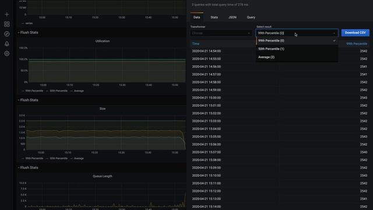Click the 2020-04-21 15:11:00 time cell

pos(206,183)
